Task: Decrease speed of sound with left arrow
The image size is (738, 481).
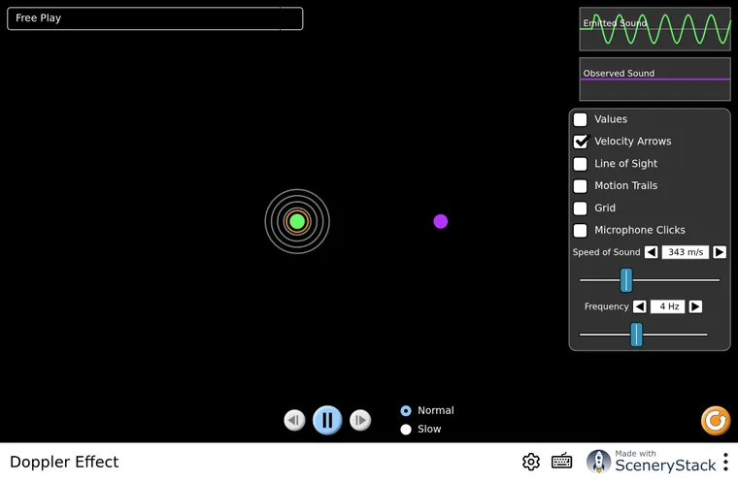Action: tap(651, 252)
